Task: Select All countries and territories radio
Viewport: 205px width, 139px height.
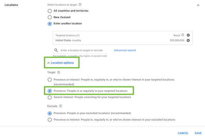Action: [x=50, y=11]
